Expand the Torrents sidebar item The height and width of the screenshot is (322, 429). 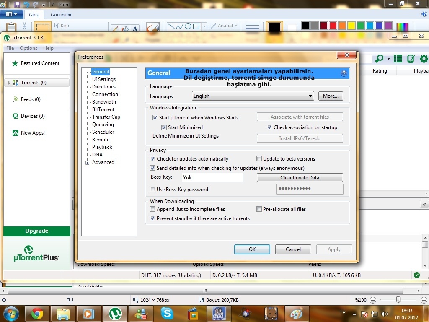click(x=9, y=83)
